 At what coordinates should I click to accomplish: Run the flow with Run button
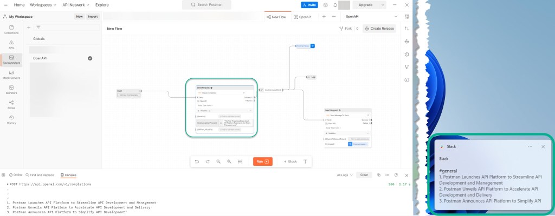pyautogui.click(x=262, y=161)
